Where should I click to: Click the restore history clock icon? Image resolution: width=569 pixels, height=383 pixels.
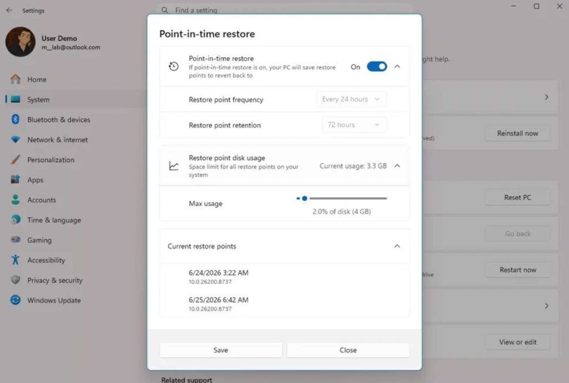click(174, 66)
